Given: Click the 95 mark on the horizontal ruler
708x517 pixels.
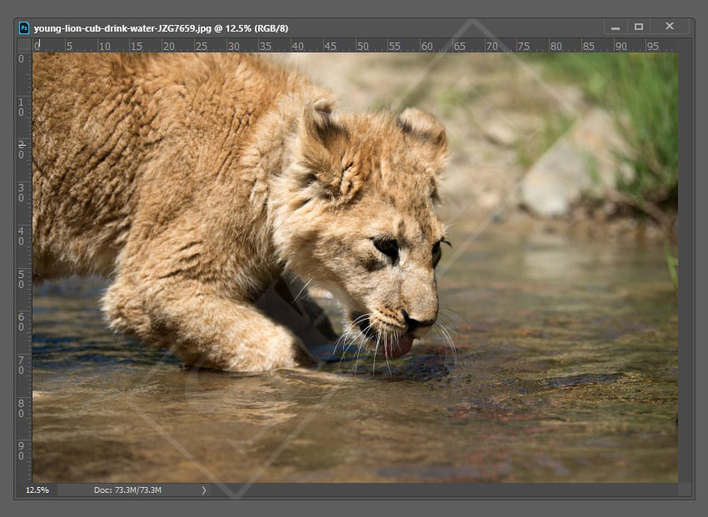Looking at the screenshot, I should 652,46.
